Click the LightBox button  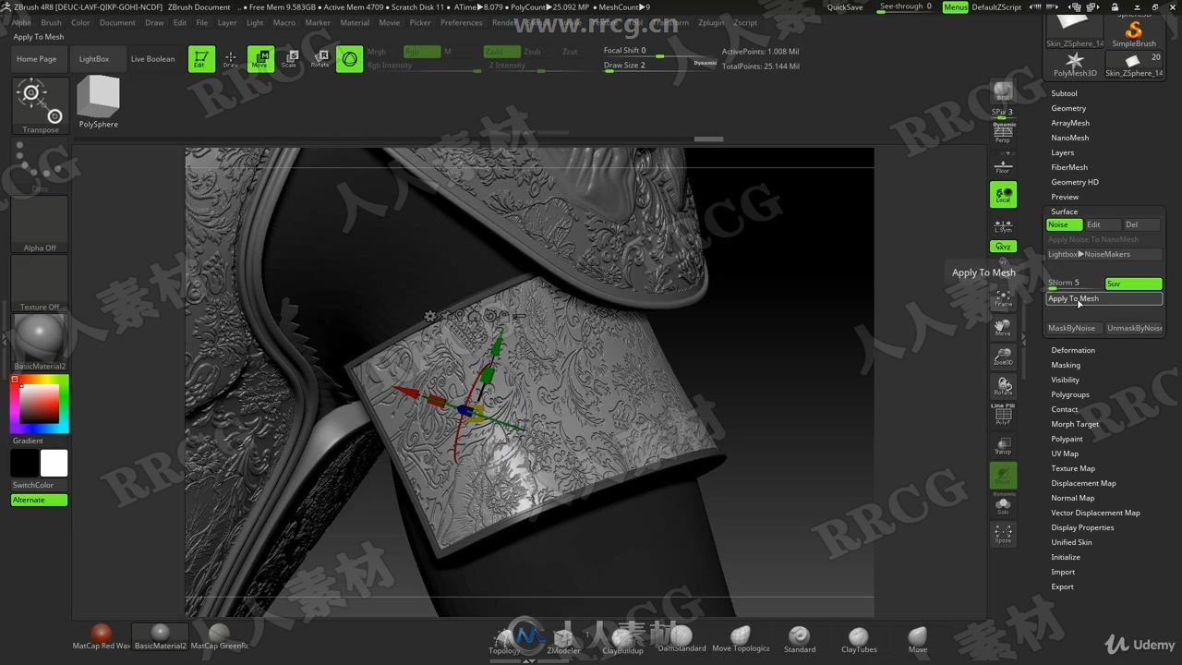(94, 59)
